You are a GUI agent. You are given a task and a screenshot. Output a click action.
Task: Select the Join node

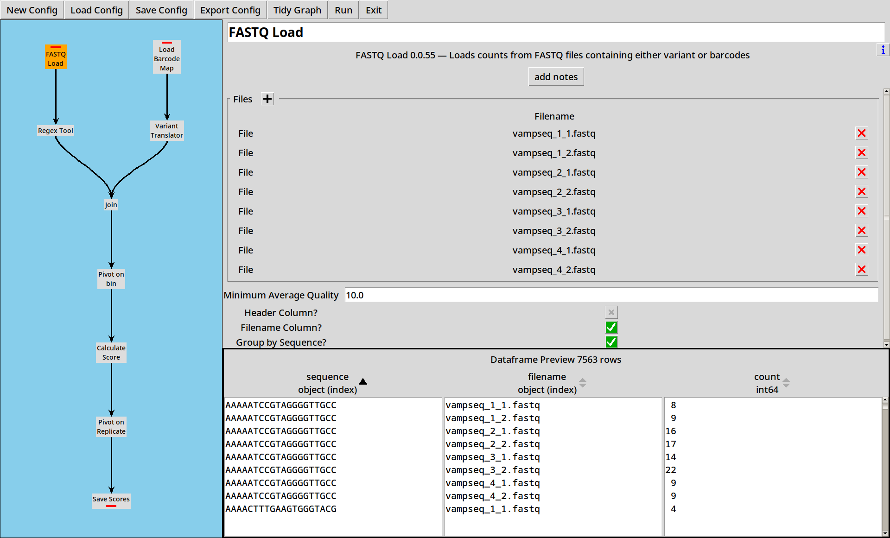point(111,205)
